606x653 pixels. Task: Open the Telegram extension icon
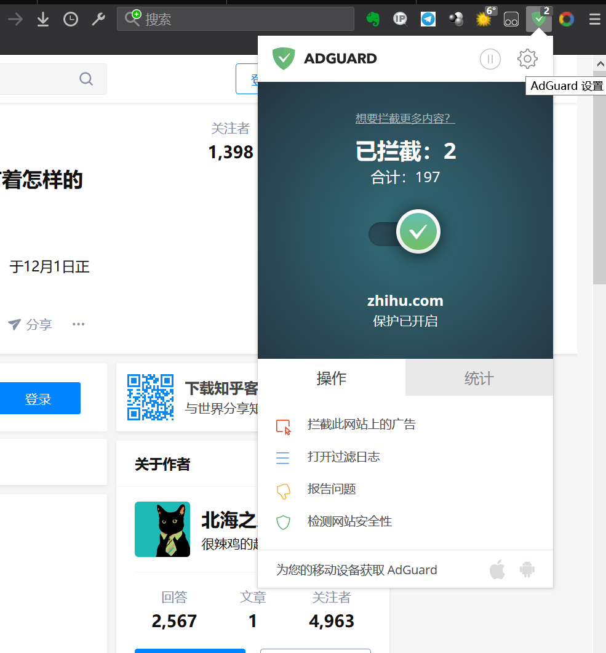[x=428, y=18]
